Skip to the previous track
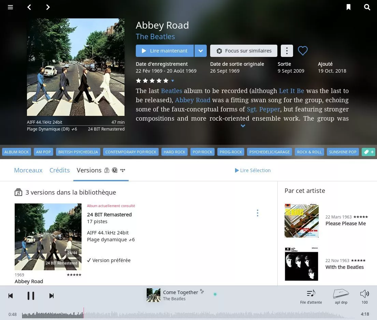Screen dimensions: 377x320 tap(11, 296)
